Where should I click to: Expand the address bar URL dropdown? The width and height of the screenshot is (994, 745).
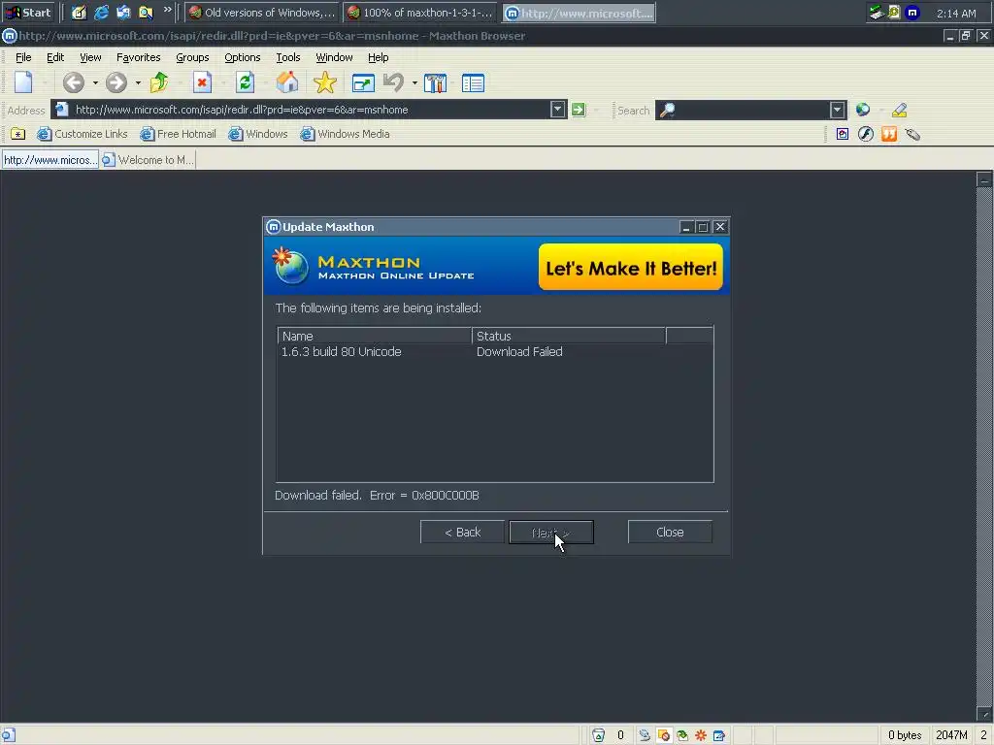[x=557, y=110]
